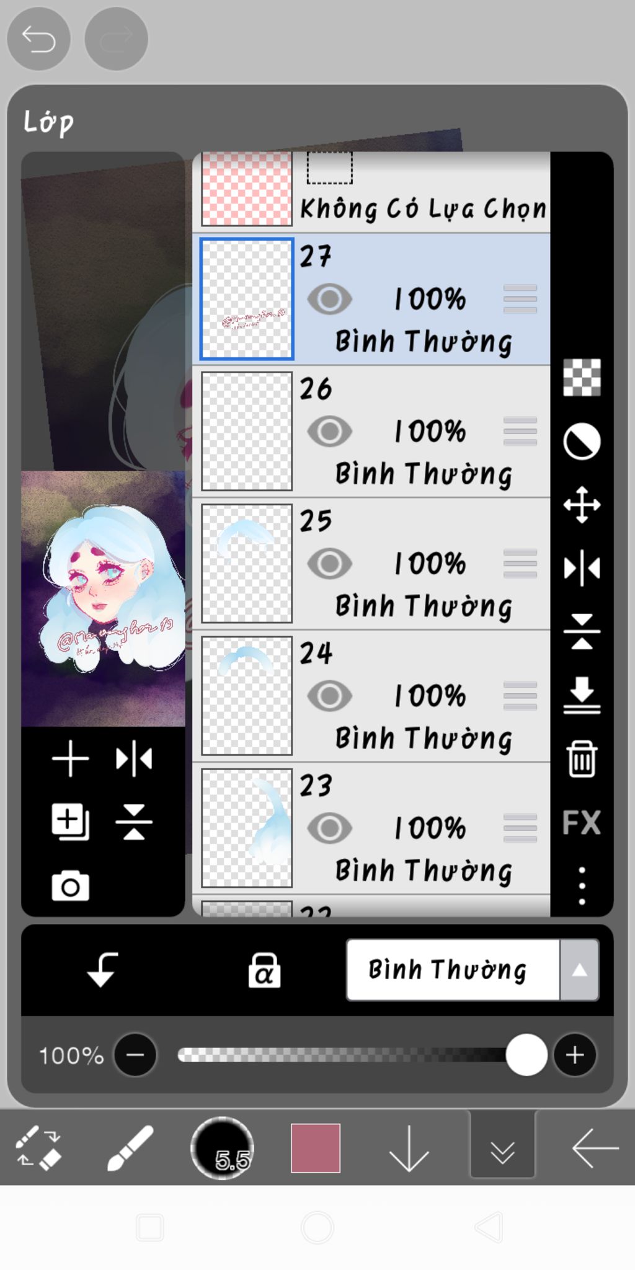
Task: Open more options three-dot menu
Action: (582, 886)
